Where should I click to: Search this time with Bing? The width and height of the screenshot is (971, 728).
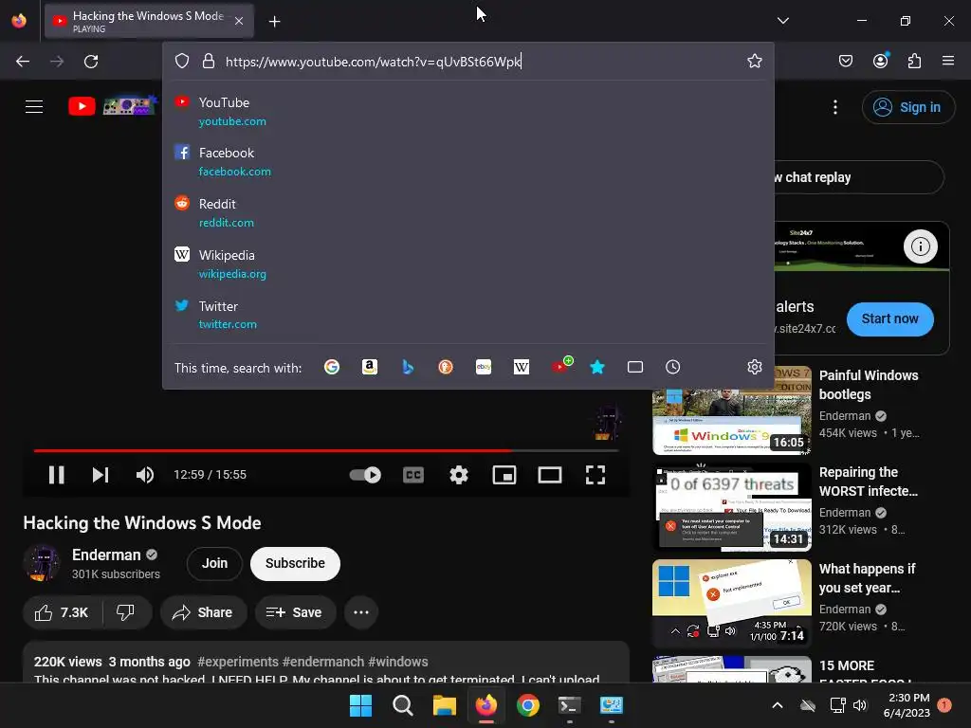coord(408,367)
